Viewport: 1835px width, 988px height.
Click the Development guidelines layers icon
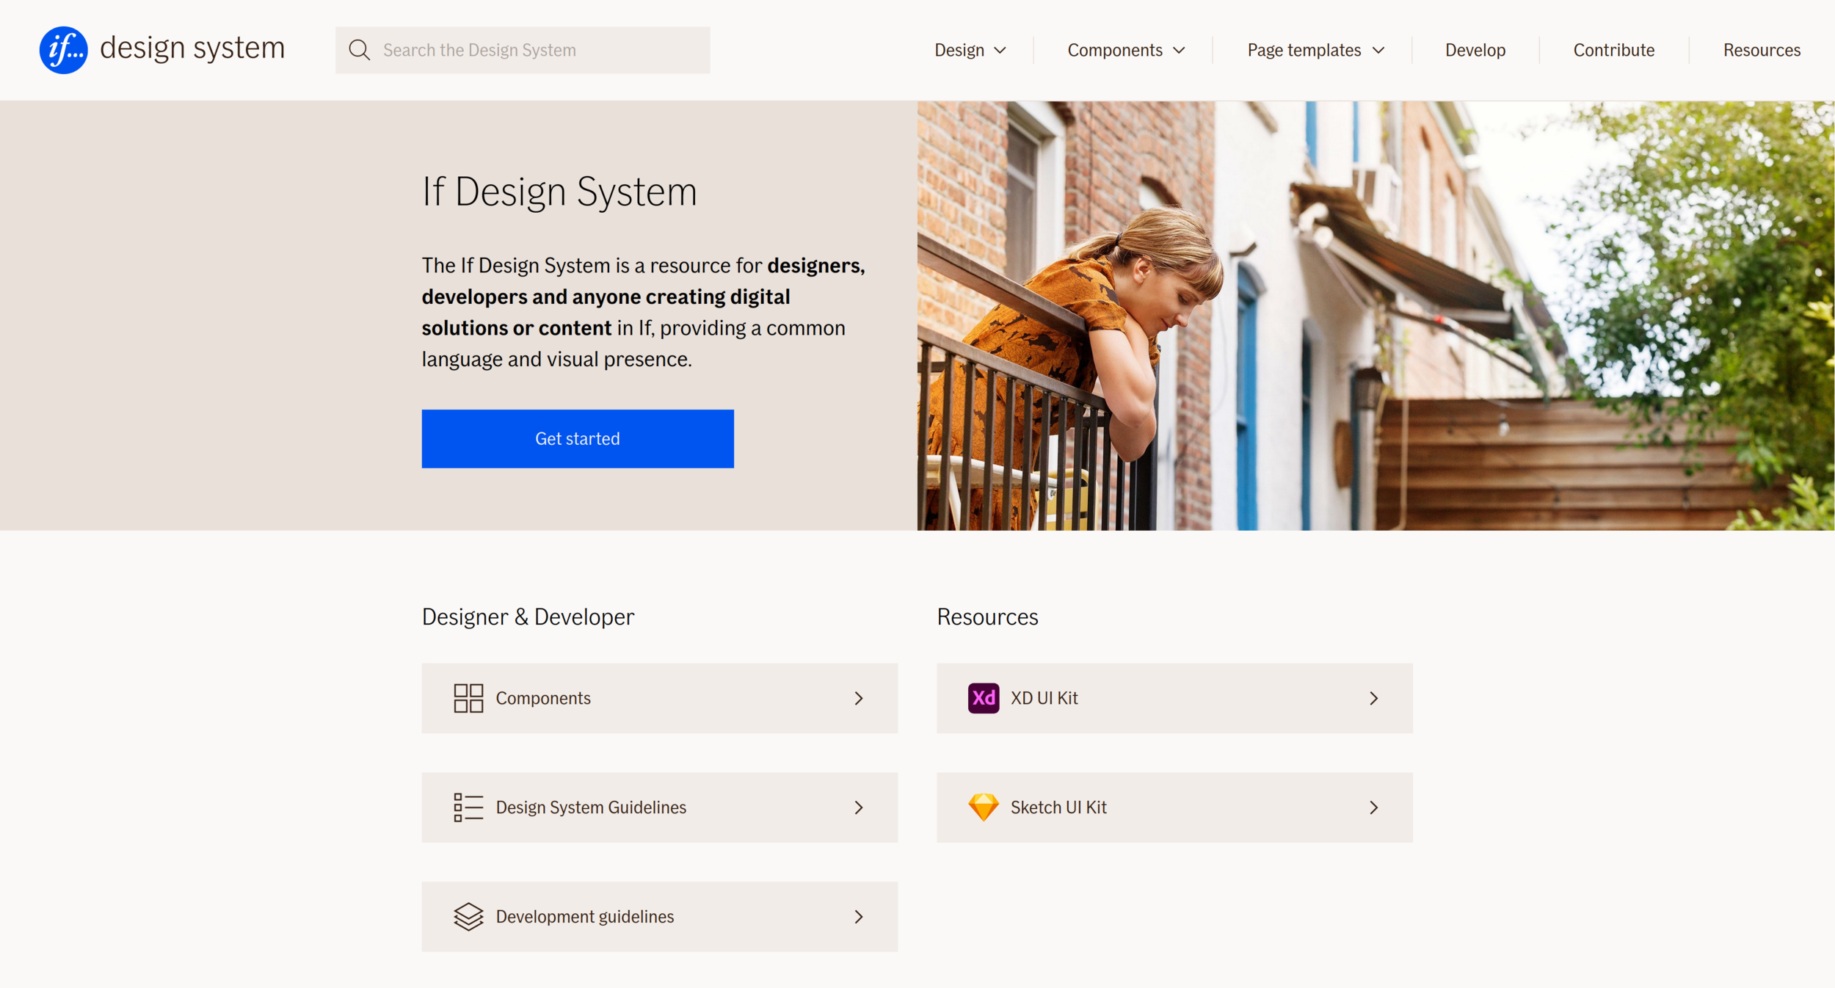[468, 916]
